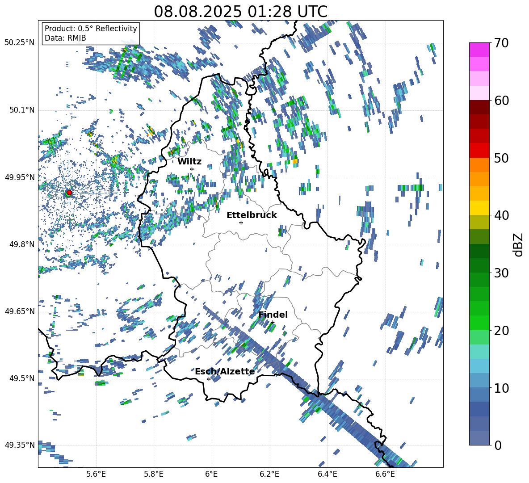This screenshot has width=529, height=483.
Task: Click the 49.95°N latitude tick label
Action: click(x=20, y=177)
